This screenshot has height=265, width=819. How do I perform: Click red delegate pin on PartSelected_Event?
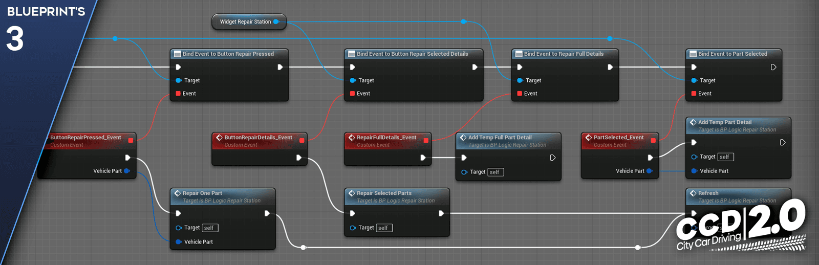coord(653,140)
